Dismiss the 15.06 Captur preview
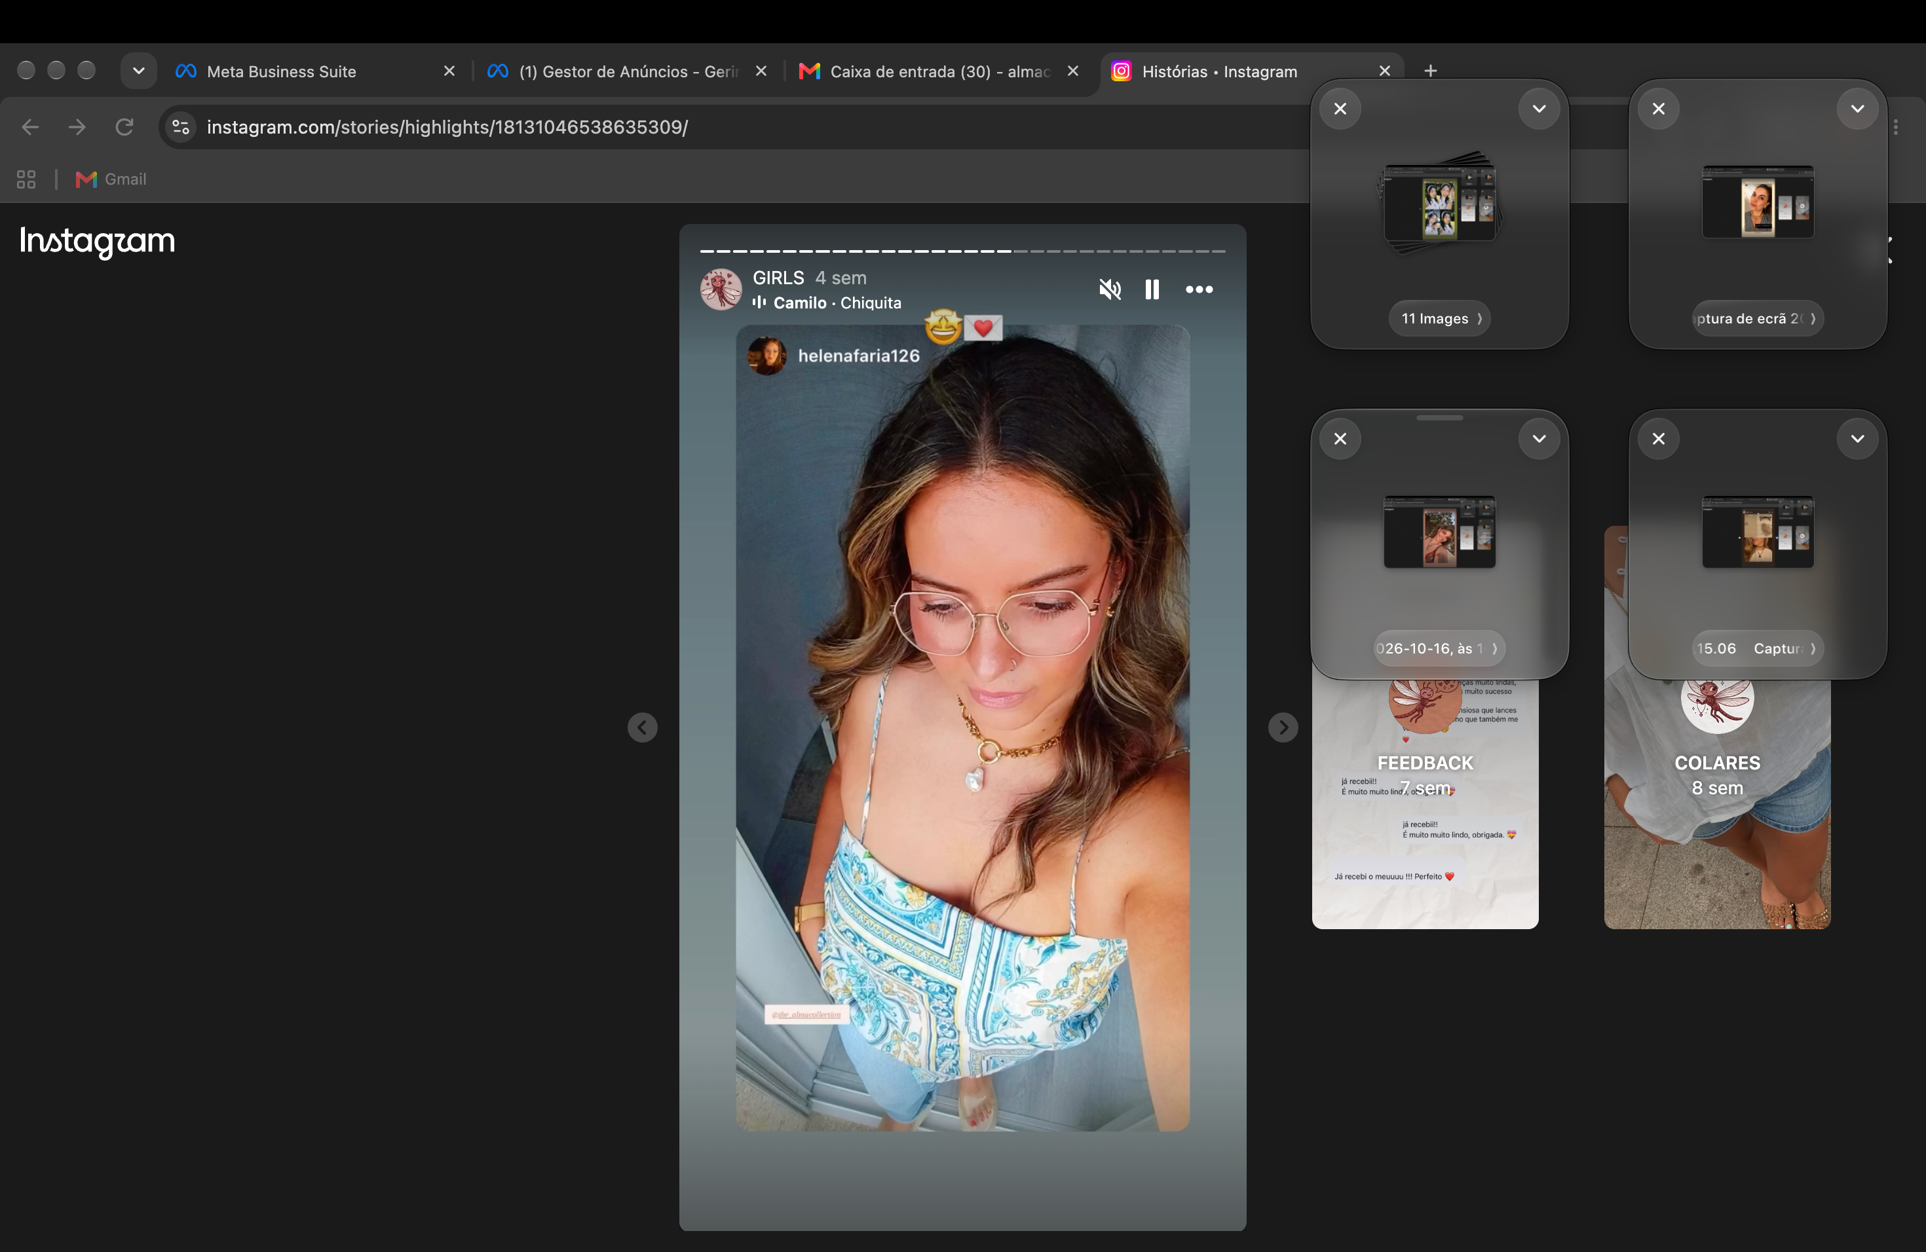This screenshot has height=1252, width=1926. 1658,438
